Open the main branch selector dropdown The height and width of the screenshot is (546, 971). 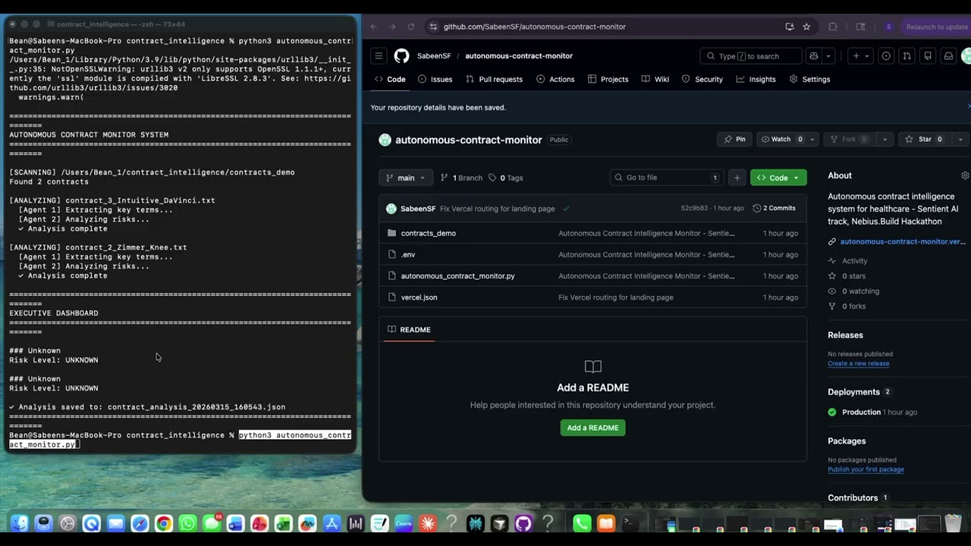(x=406, y=177)
